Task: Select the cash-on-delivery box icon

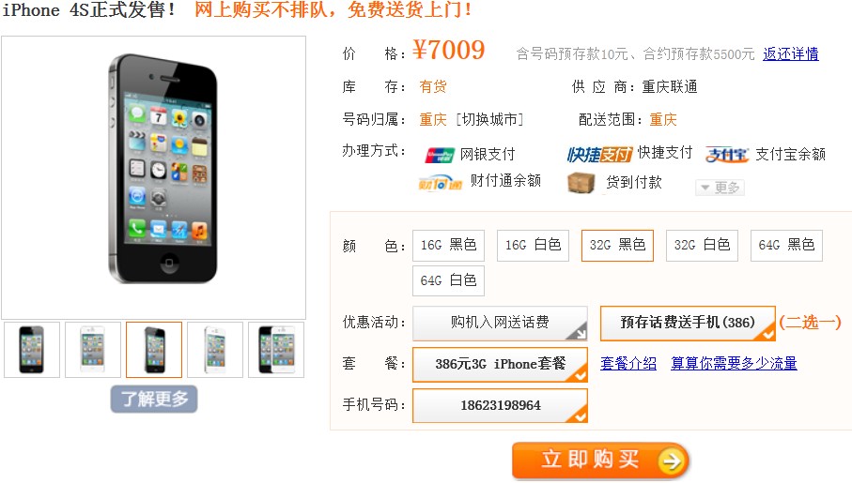Action: 581,183
